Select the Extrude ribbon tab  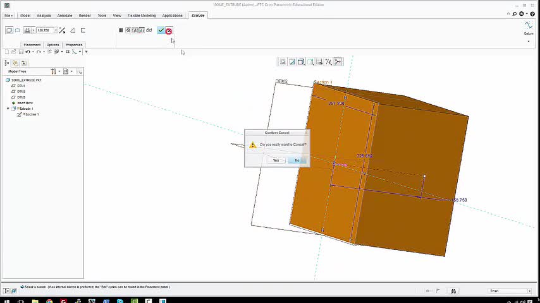pos(198,16)
